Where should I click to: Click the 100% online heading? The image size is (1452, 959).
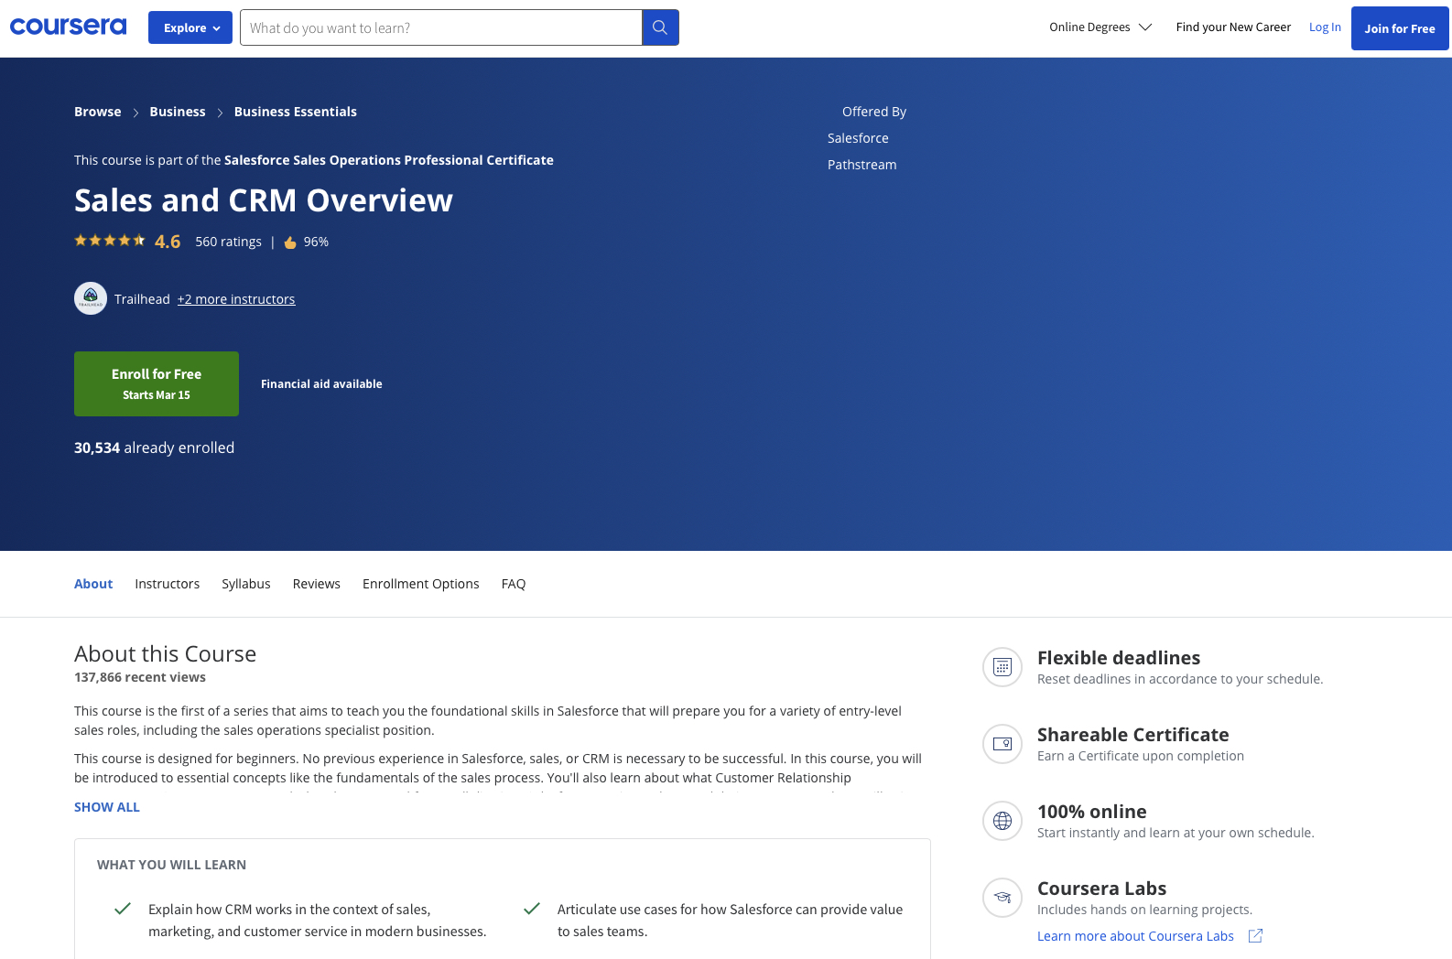click(1092, 812)
